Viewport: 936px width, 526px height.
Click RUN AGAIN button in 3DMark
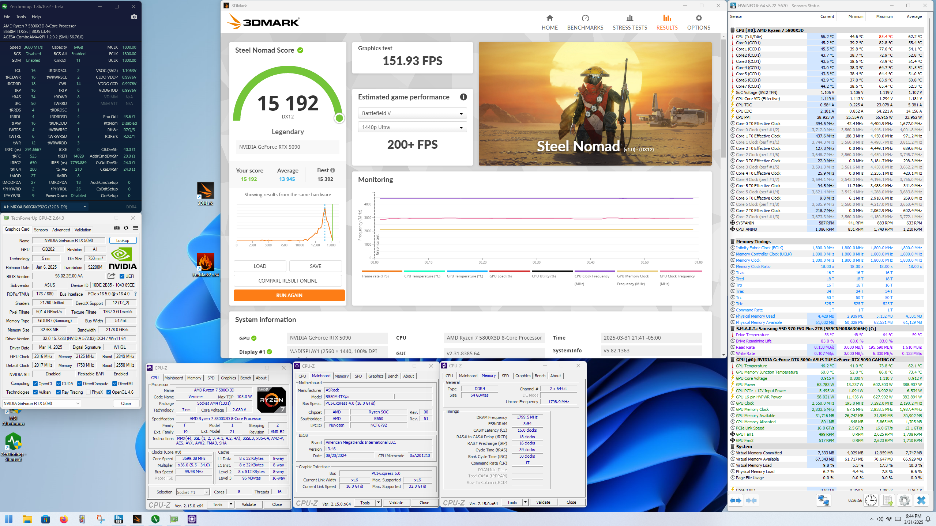click(x=289, y=295)
